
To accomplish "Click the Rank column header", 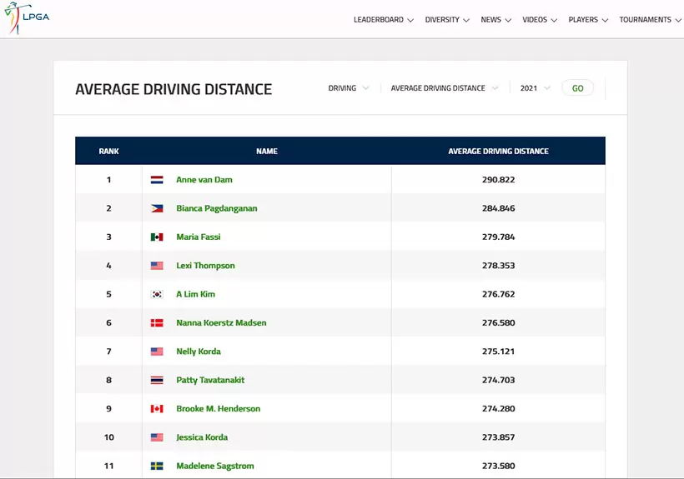I will click(x=108, y=152).
